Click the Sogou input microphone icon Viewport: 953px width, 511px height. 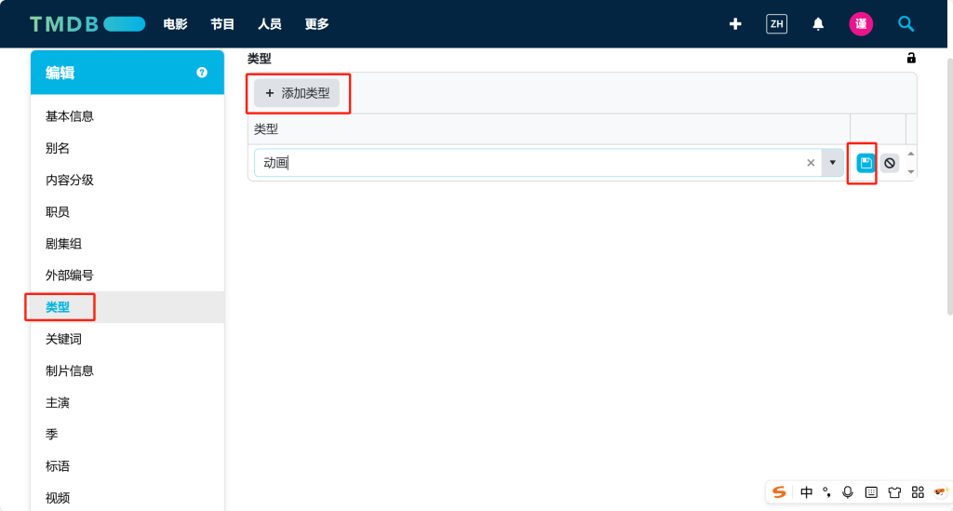coord(847,492)
